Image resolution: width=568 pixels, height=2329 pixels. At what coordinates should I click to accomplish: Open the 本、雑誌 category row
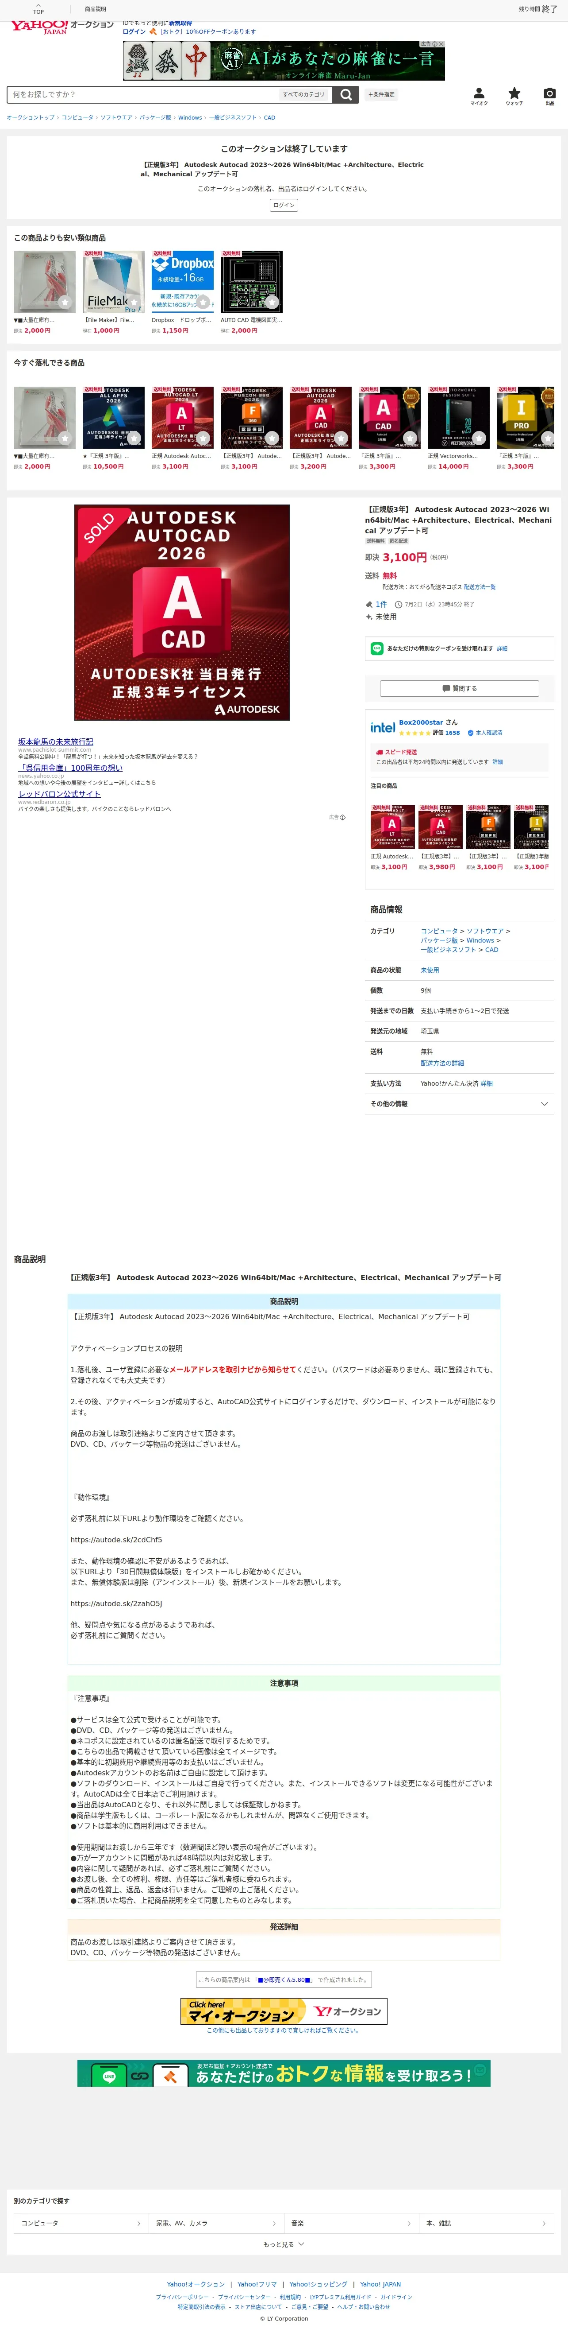coord(486,2223)
